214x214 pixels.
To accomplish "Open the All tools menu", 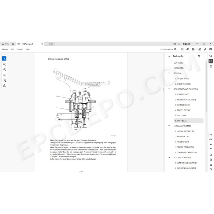I will tap(5, 49).
